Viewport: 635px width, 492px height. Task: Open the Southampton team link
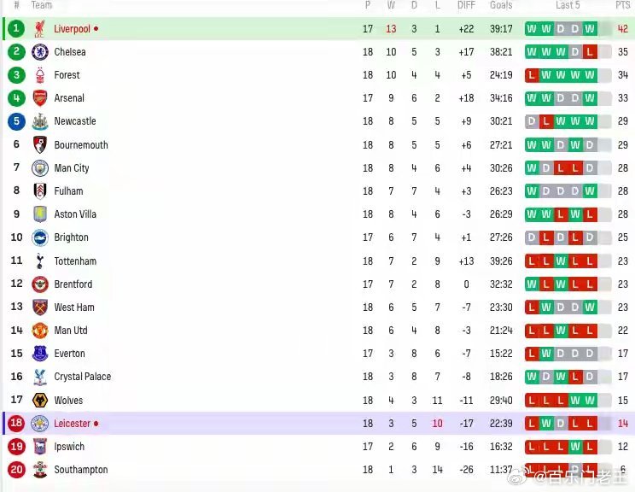[81, 470]
